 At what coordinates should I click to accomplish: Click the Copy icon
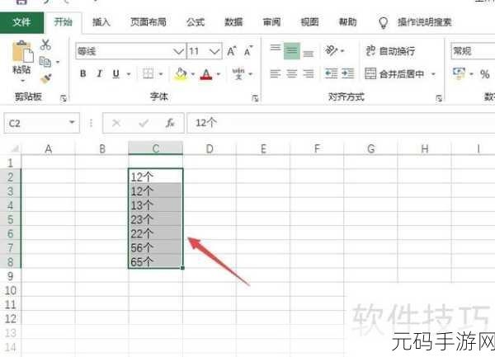pyautogui.click(x=45, y=62)
